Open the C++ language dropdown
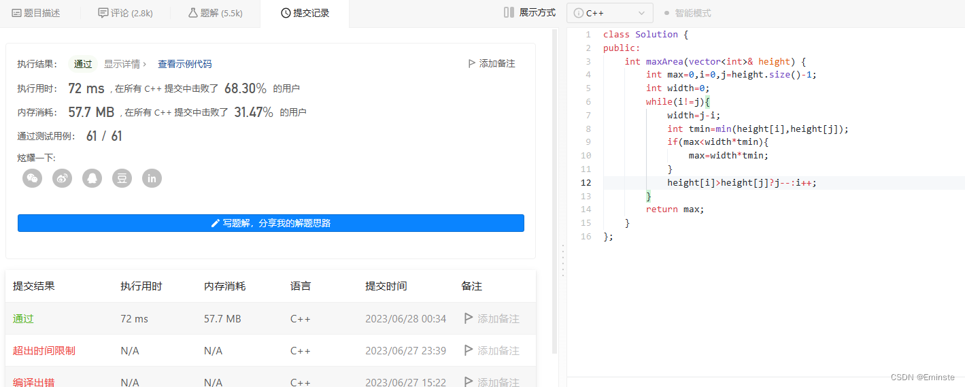Viewport: 965px width, 387px height. 610,13
